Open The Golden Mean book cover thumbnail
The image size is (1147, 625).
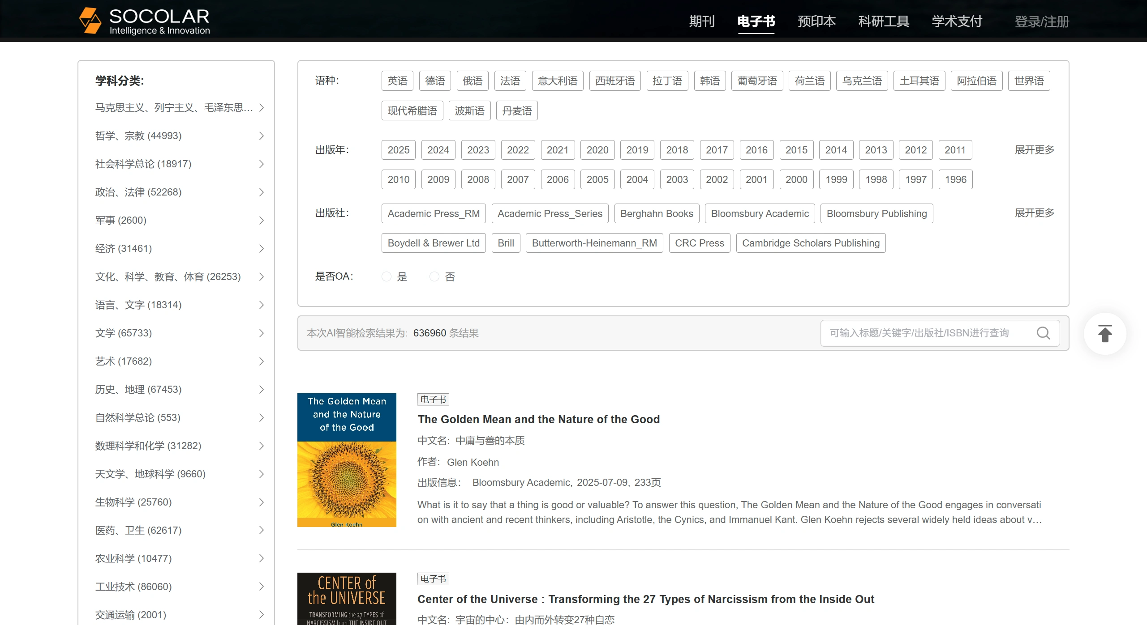(347, 460)
